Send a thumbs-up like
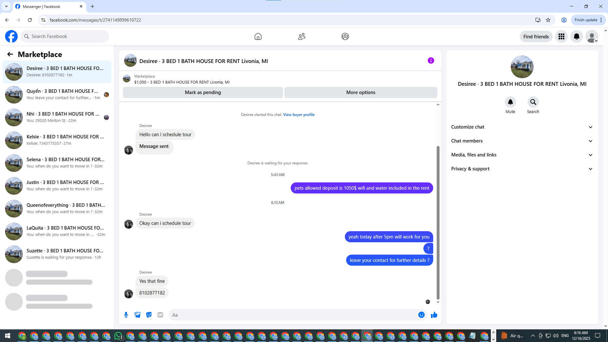The height and width of the screenshot is (342, 608). click(x=434, y=315)
